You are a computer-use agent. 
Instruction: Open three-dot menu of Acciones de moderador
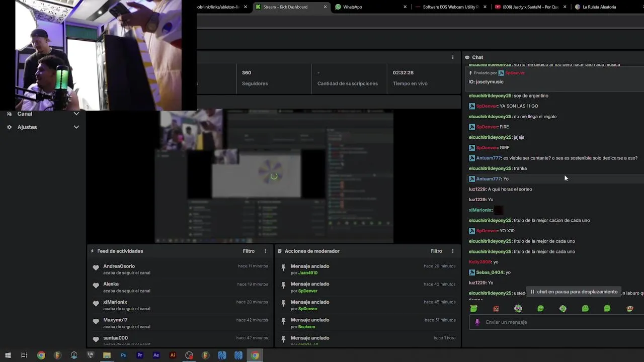452,251
